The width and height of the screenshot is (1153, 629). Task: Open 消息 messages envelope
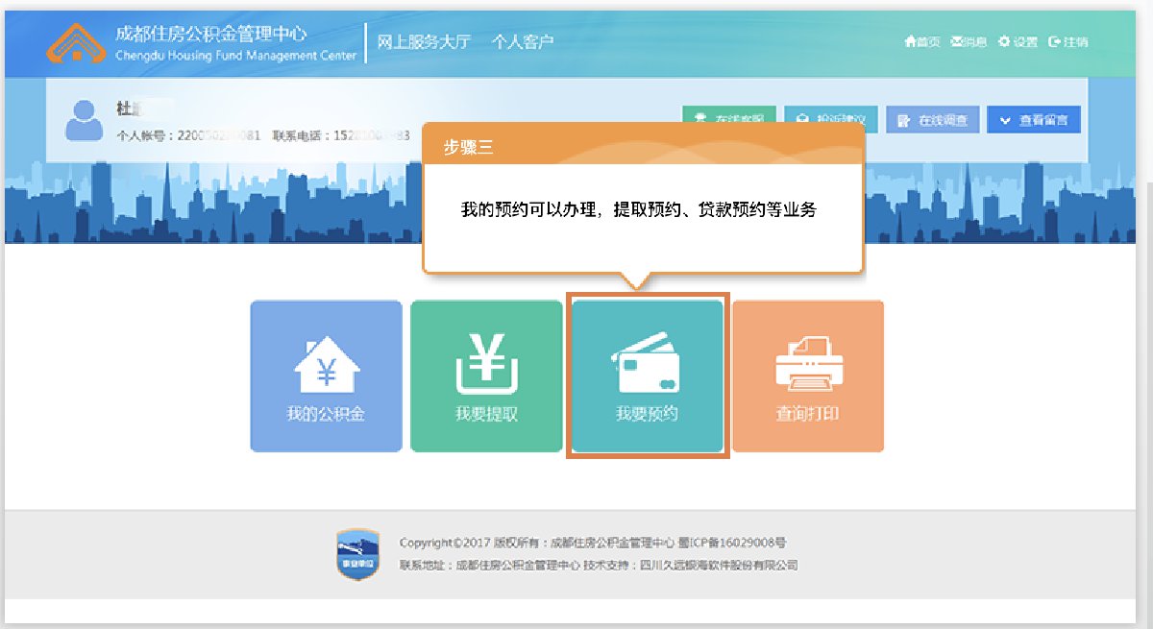969,42
